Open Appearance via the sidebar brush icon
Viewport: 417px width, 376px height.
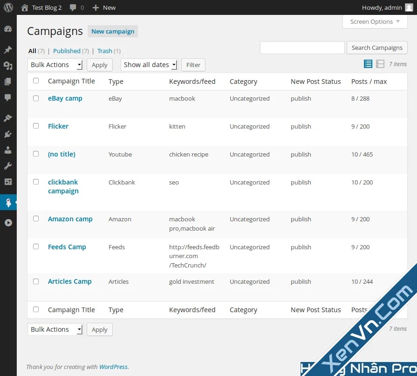pos(8,118)
